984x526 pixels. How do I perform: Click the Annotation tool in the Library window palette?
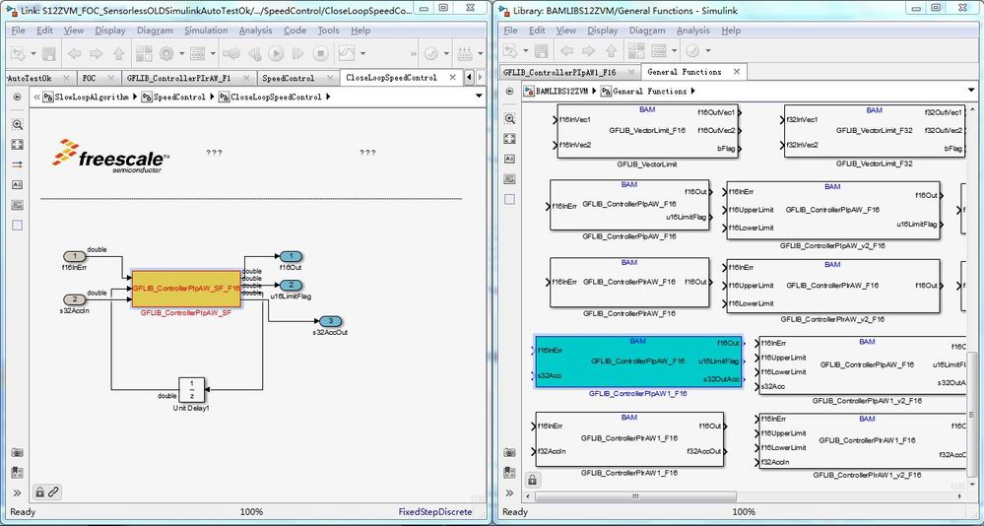(x=509, y=159)
